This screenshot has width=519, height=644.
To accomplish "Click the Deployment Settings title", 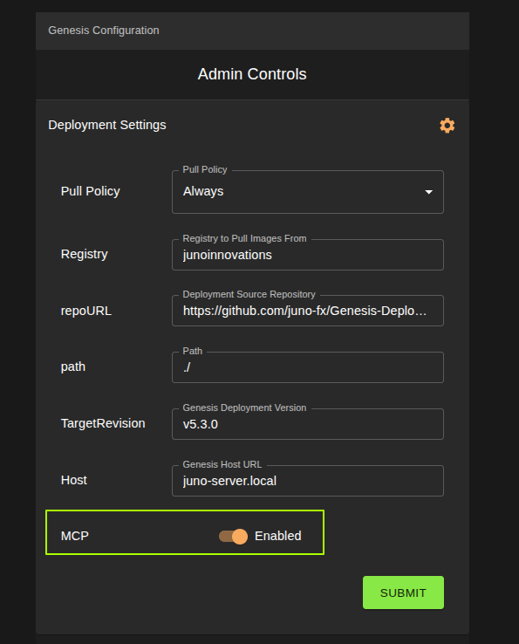I will 107,125.
